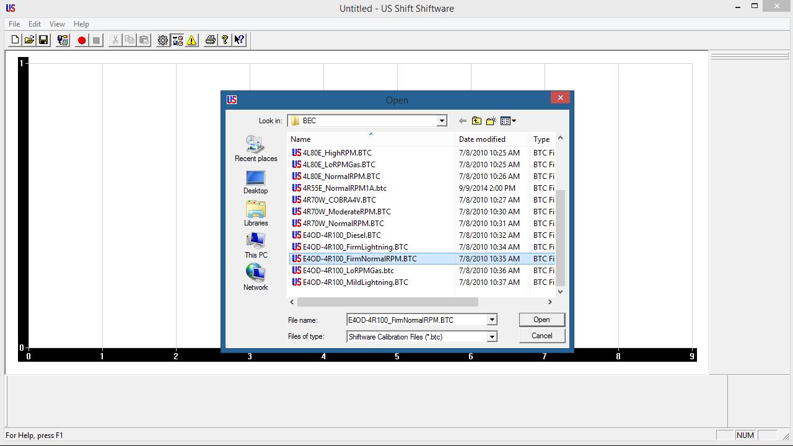This screenshot has width=793, height=446.
Task: Click the Print icon in toolbar
Action: [211, 40]
